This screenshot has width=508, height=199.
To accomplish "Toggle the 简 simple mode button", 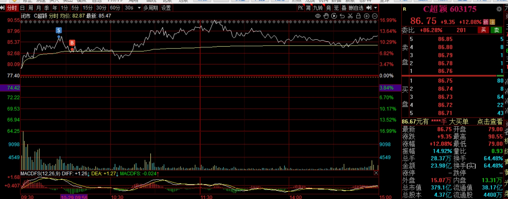I will click(x=308, y=8).
